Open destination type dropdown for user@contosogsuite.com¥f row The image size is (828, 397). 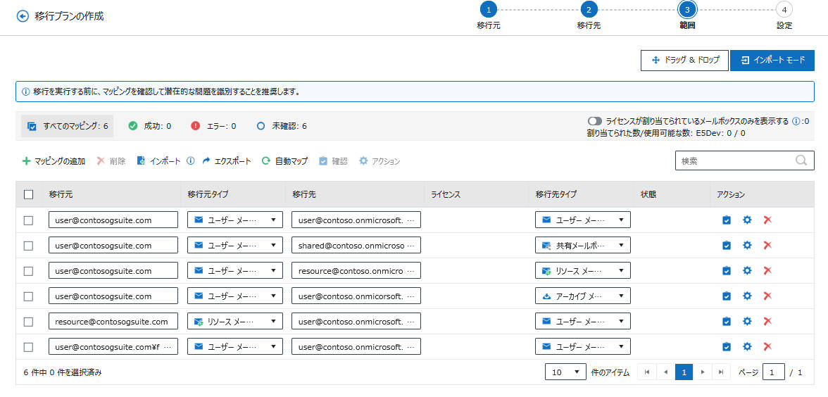[x=582, y=346]
